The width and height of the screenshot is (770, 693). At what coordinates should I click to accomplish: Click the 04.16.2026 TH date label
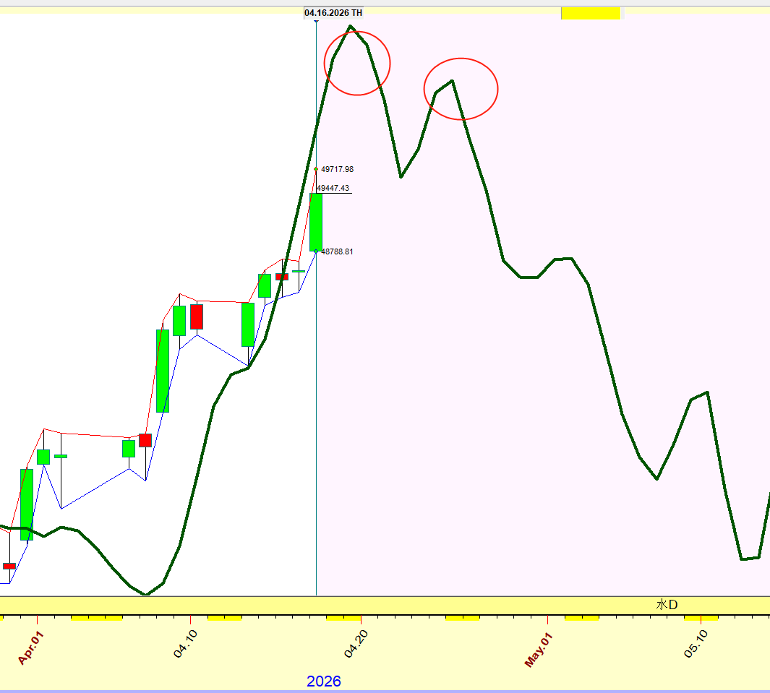333,12
